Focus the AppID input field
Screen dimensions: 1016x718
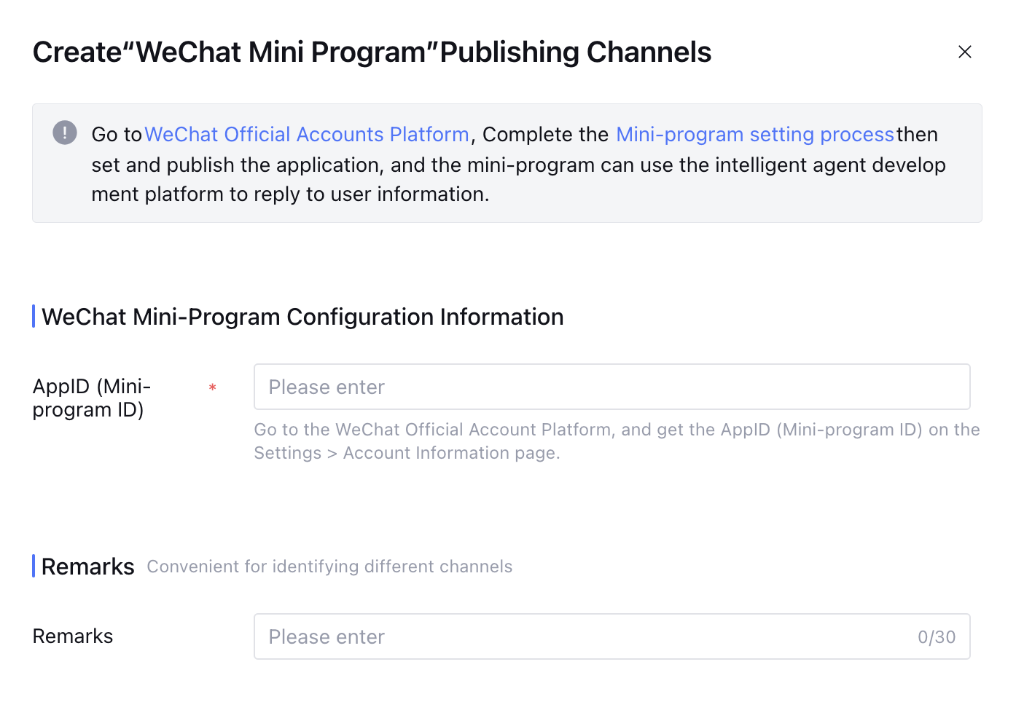tap(611, 387)
